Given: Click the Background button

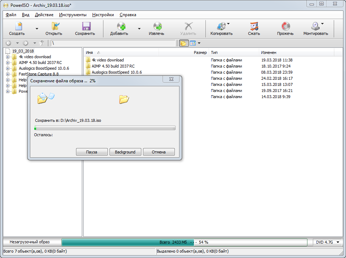Looking at the screenshot, I should pos(125,152).
